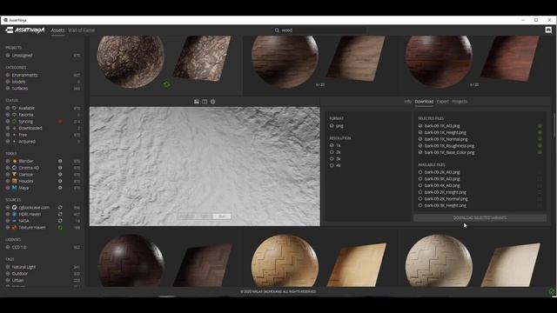557x313 pixels.
Task: Open the Projects tab in detail panel
Action: click(x=460, y=102)
